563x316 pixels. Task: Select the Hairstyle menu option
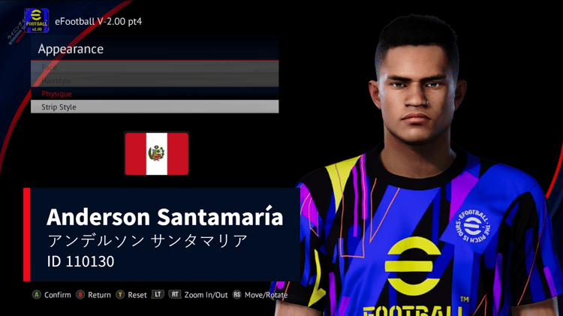click(x=155, y=80)
